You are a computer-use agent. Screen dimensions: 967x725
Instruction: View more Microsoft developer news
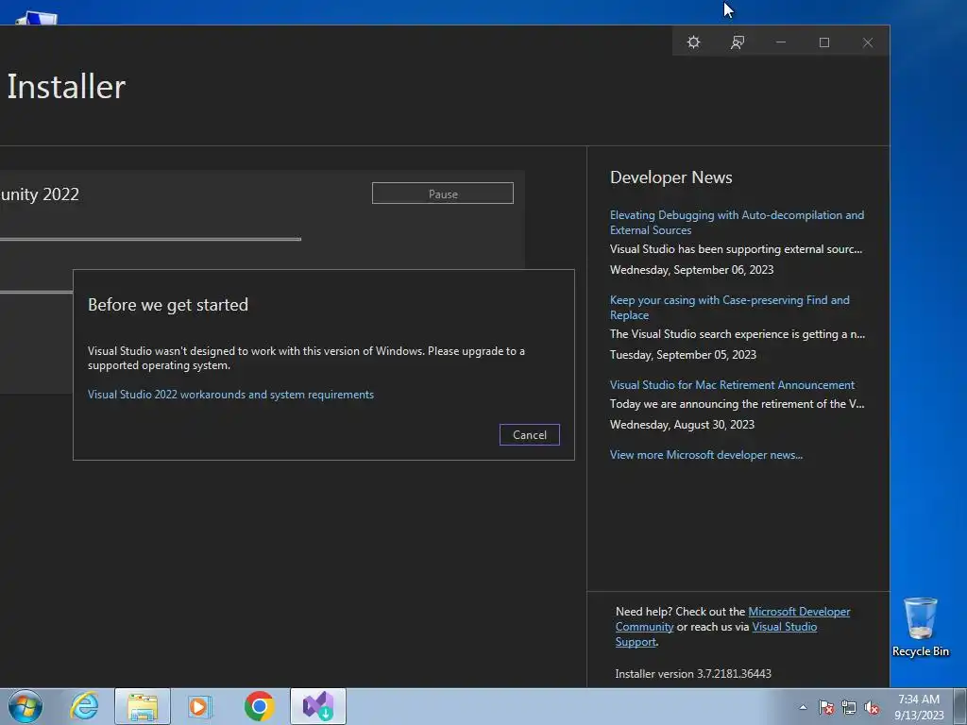[x=706, y=455]
